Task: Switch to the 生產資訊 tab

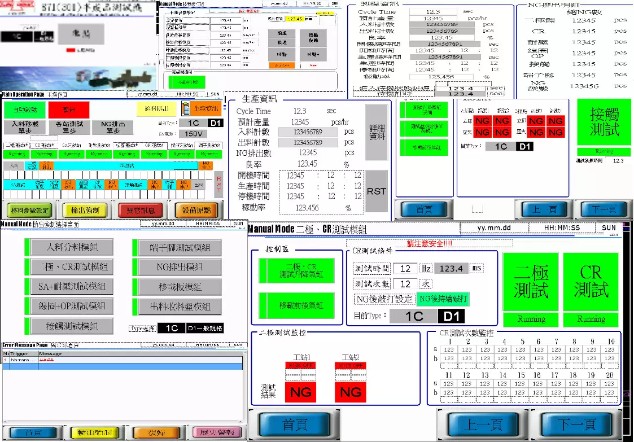Action: [x=207, y=108]
